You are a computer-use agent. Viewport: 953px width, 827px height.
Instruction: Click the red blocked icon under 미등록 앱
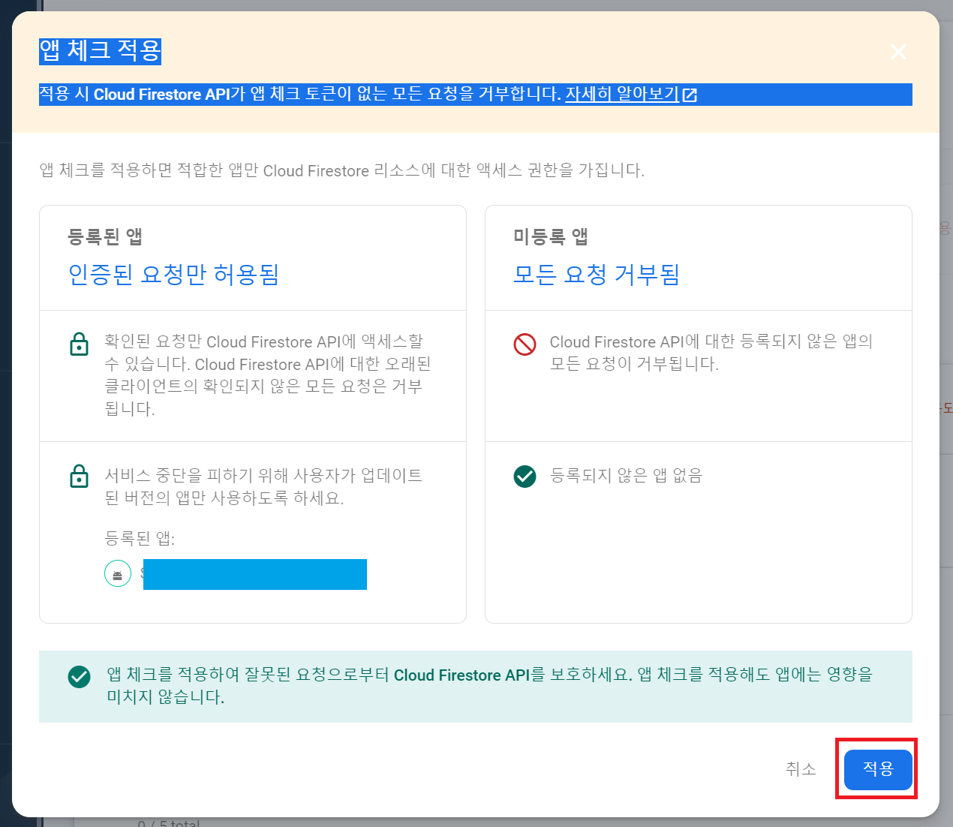point(525,344)
